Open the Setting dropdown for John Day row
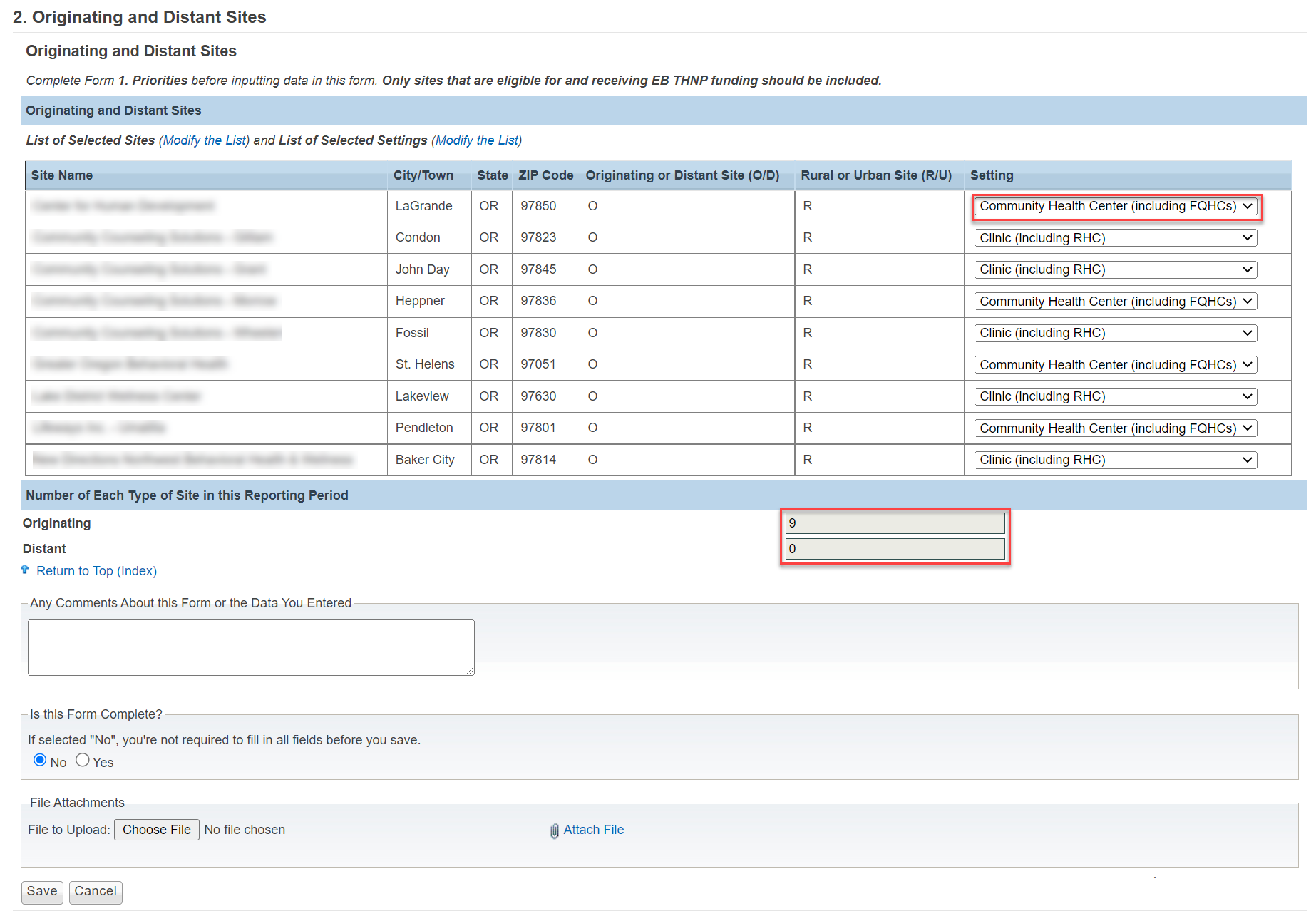 1115,269
